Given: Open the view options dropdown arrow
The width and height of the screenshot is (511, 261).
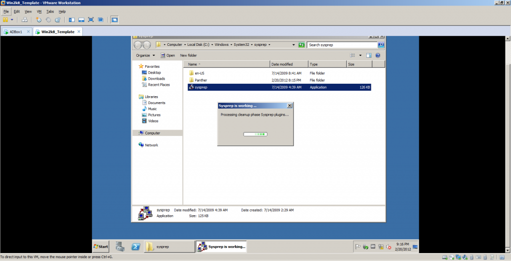Looking at the screenshot, I should pos(360,55).
